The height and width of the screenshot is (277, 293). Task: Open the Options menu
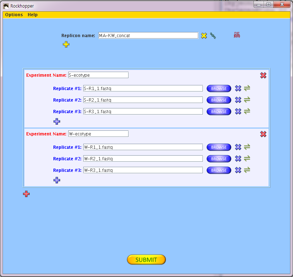pyautogui.click(x=14, y=15)
